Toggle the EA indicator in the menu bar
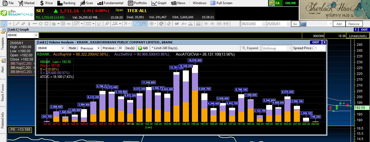370x142 pixels. [275, 3]
